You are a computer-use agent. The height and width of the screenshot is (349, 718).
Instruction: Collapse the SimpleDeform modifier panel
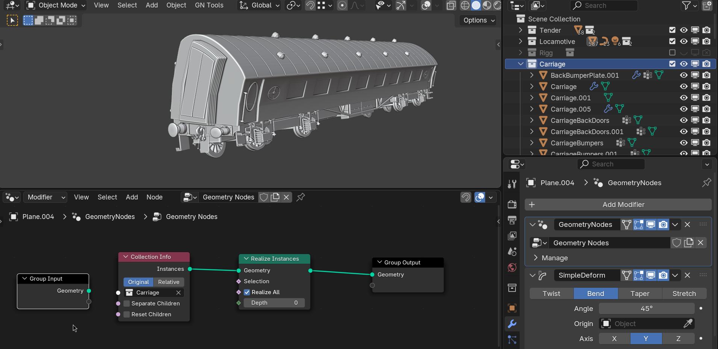[532, 275]
